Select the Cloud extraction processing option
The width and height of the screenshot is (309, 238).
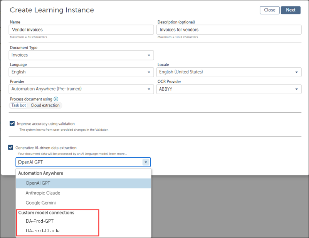45,105
